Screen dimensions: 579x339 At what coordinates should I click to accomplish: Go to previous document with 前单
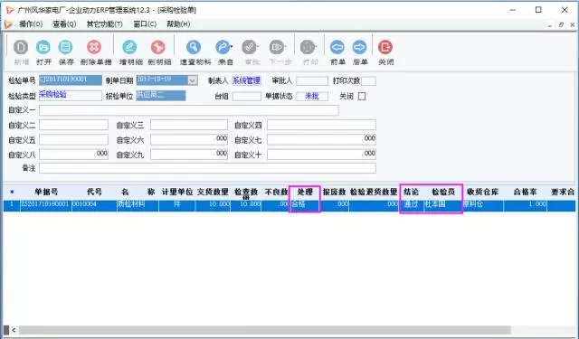337,47
